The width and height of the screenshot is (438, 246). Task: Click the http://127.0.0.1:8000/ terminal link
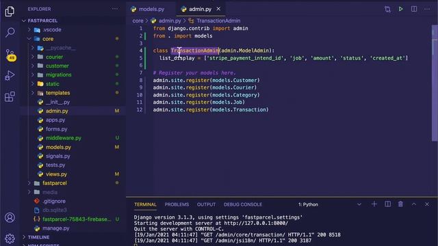tap(256, 223)
